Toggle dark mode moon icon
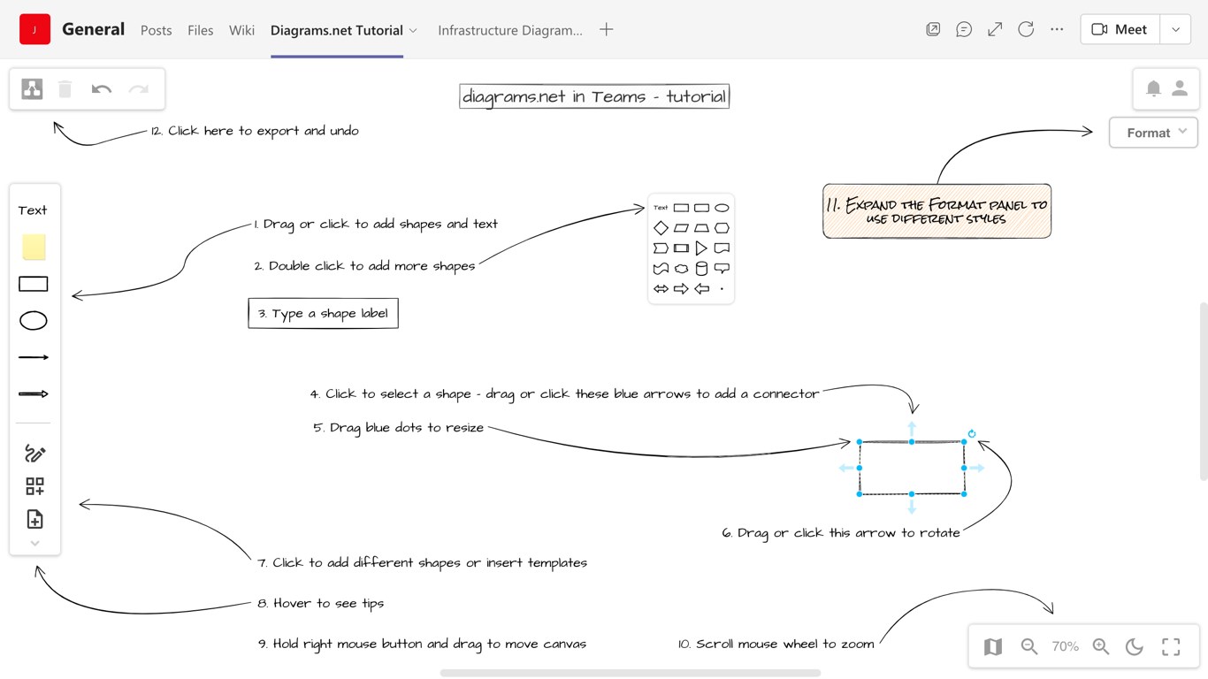The image size is (1208, 679). 1135,647
